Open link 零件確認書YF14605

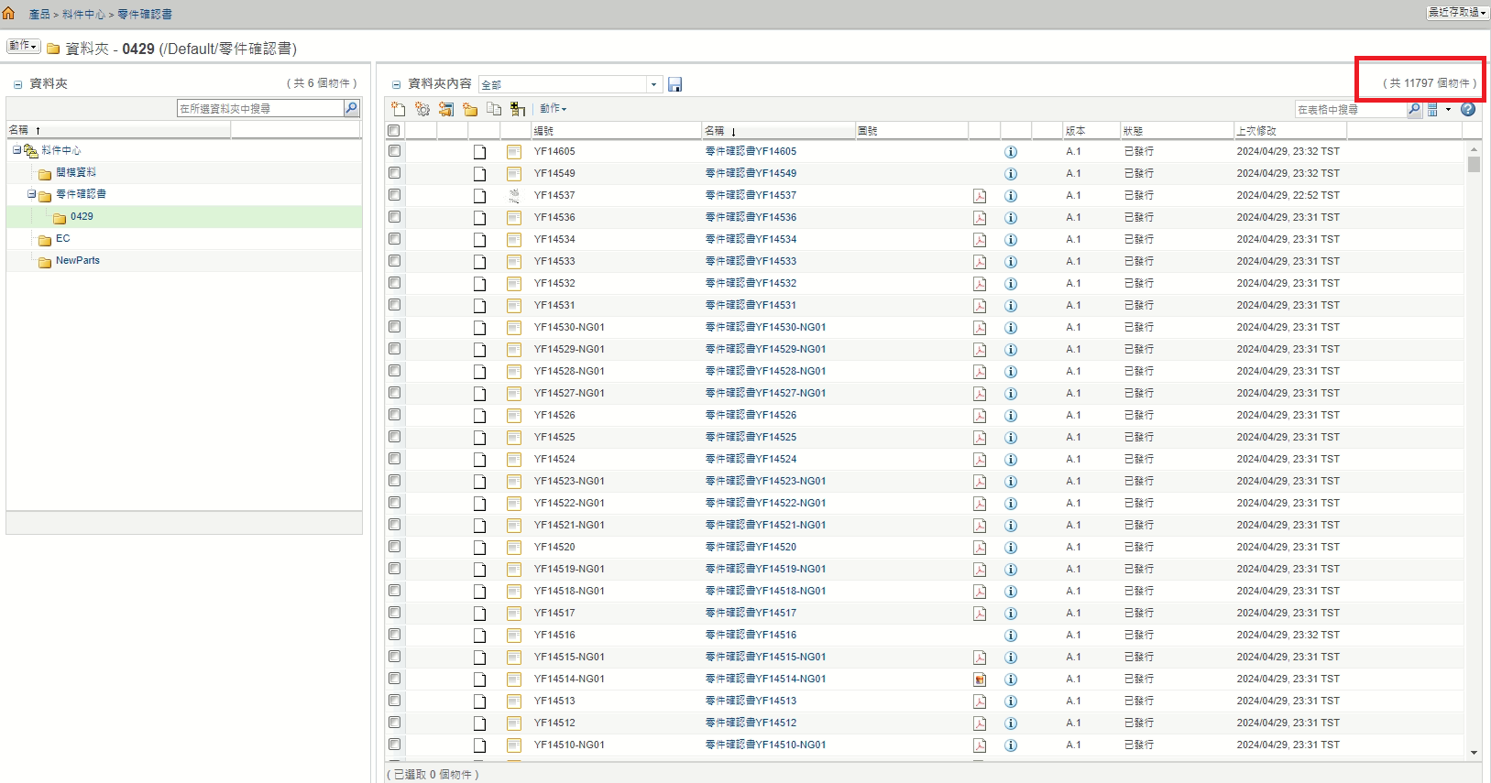751,151
